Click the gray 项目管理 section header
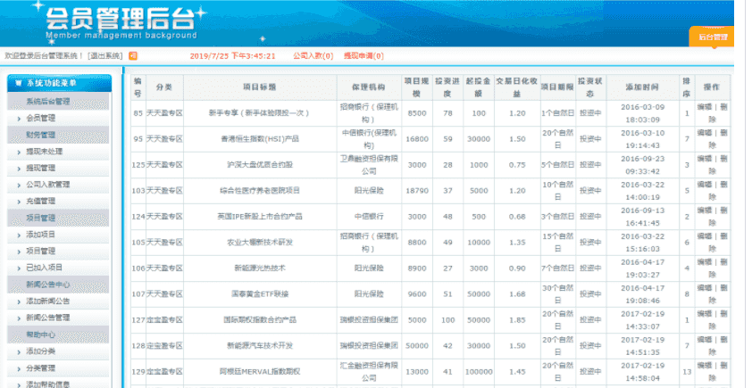752x388 pixels. pos(58,218)
